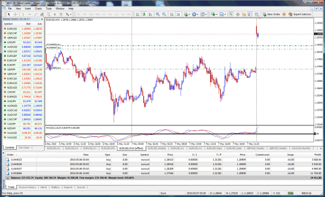This screenshot has height=197, width=325.
Task: Click the New Order button
Action: point(271,15)
